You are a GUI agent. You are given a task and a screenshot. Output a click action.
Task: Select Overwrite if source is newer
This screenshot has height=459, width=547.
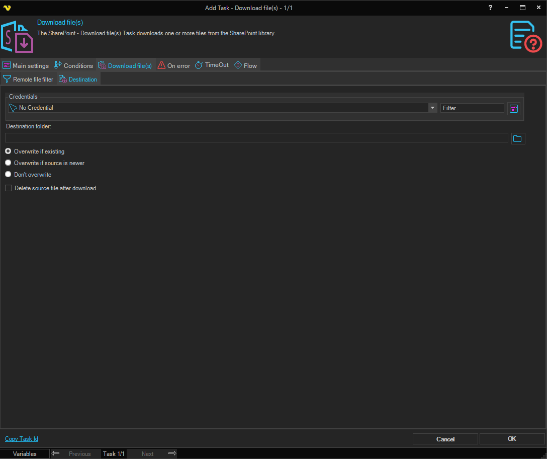pyautogui.click(x=8, y=163)
